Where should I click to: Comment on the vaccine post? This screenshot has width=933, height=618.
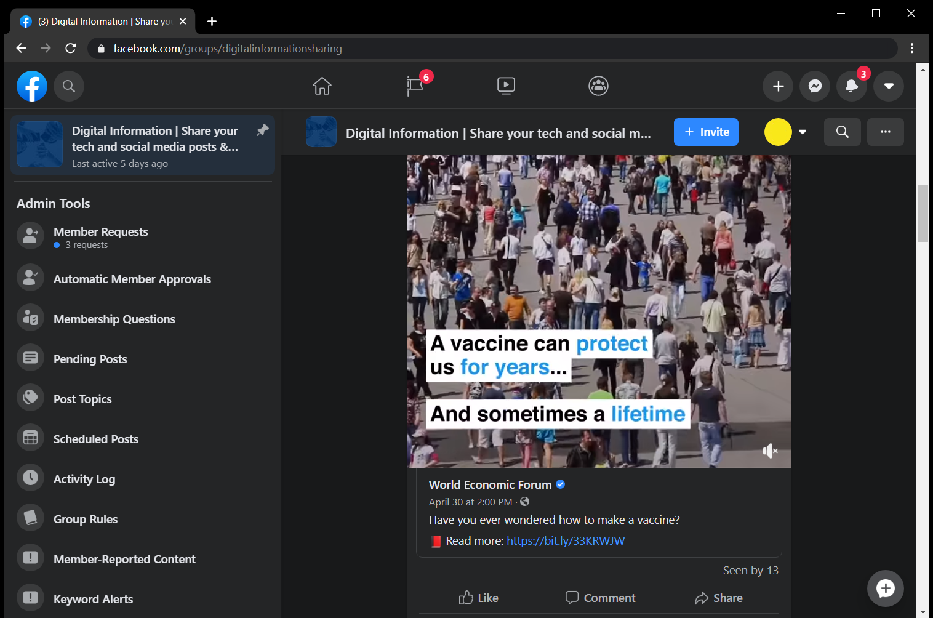tap(600, 598)
